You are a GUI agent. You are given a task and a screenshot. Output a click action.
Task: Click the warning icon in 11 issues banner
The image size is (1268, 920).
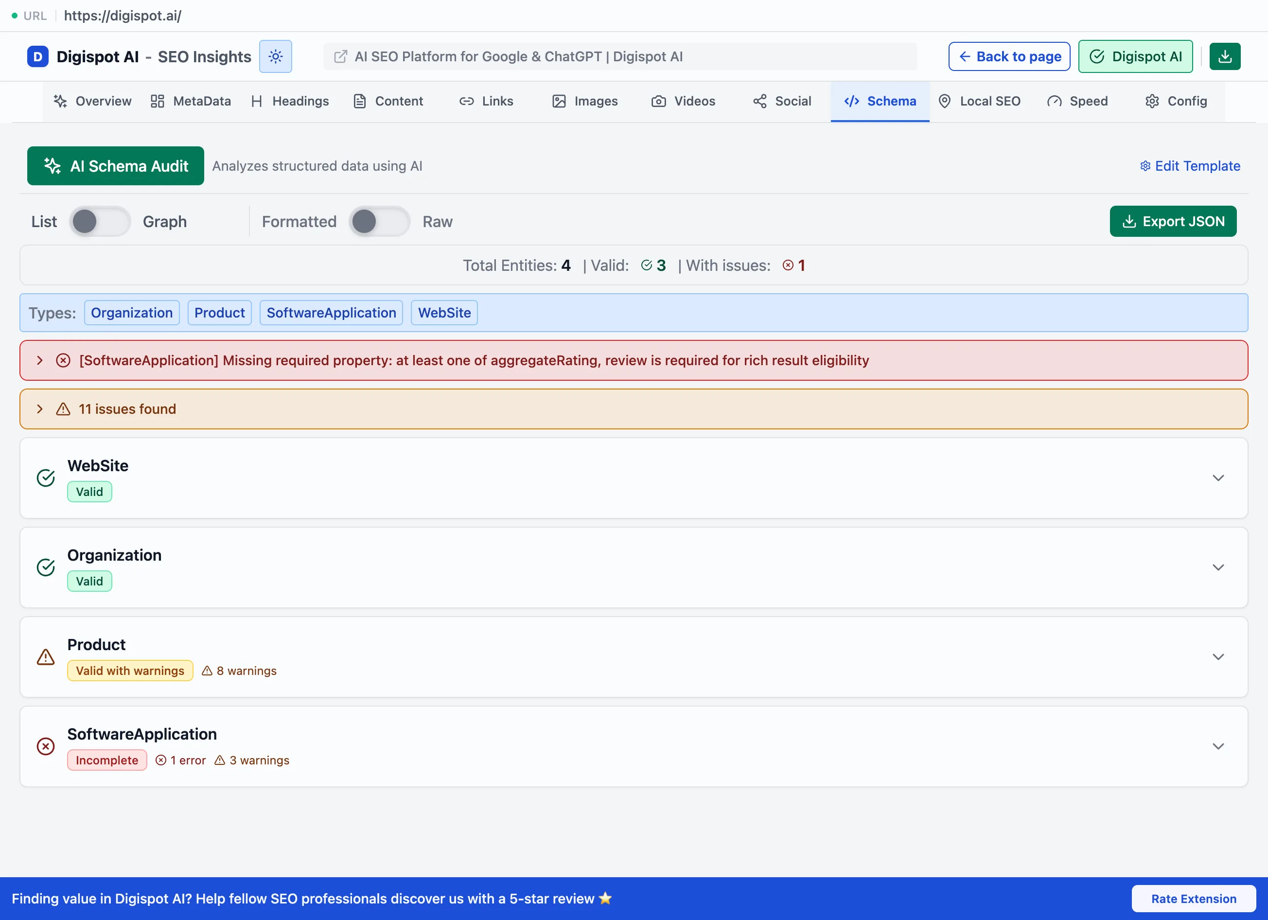63,409
